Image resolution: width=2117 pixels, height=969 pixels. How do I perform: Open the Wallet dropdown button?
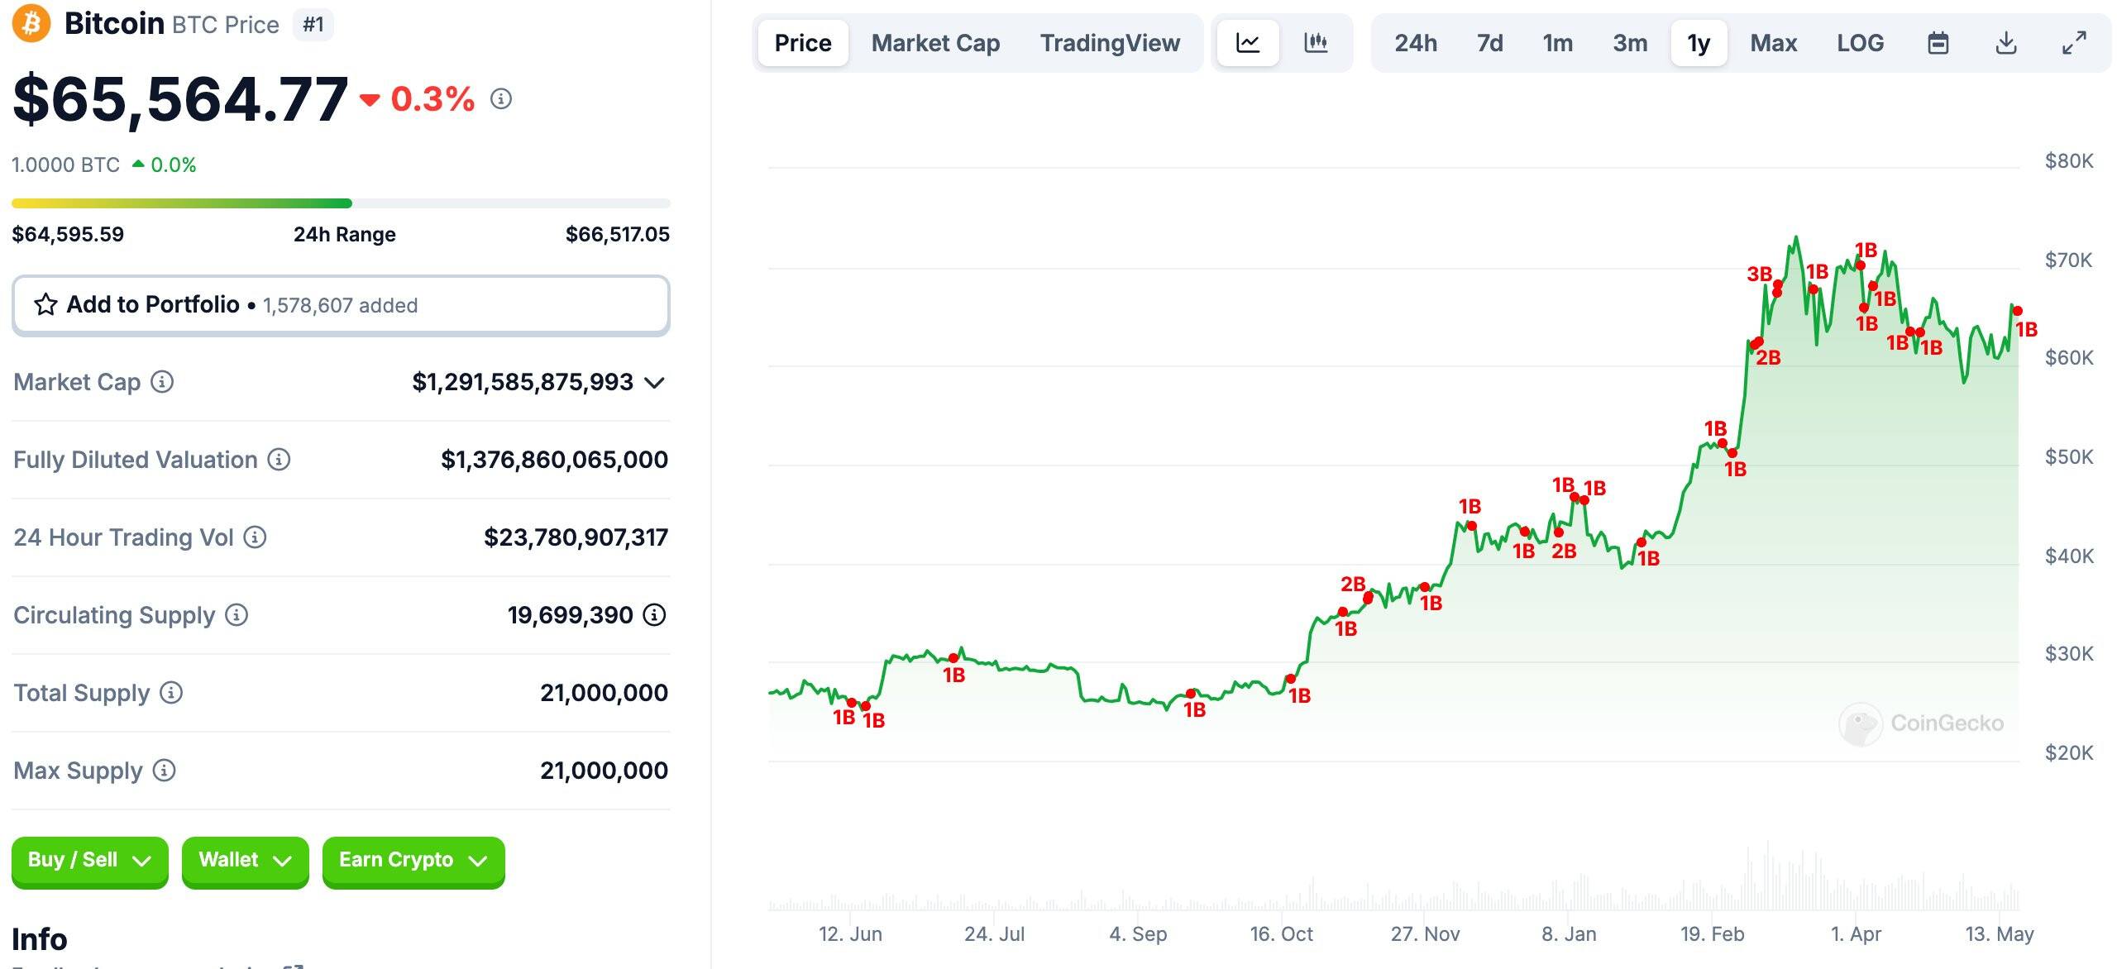pos(245,860)
